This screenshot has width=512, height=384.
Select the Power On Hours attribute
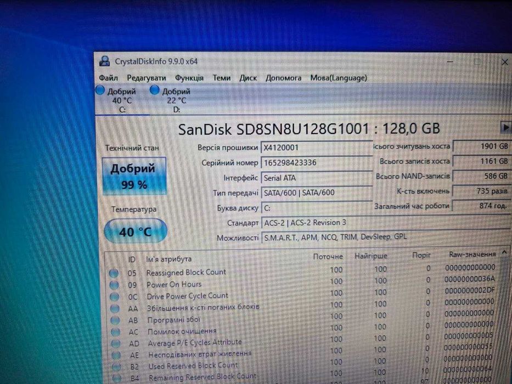click(174, 284)
